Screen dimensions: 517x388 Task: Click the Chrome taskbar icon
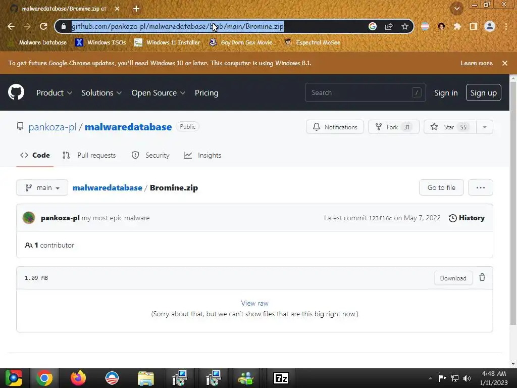[x=44, y=378]
